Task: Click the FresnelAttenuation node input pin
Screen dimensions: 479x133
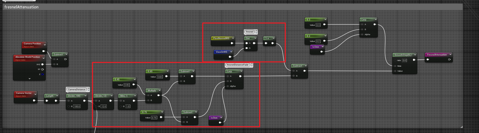Action: pyautogui.click(x=428, y=60)
